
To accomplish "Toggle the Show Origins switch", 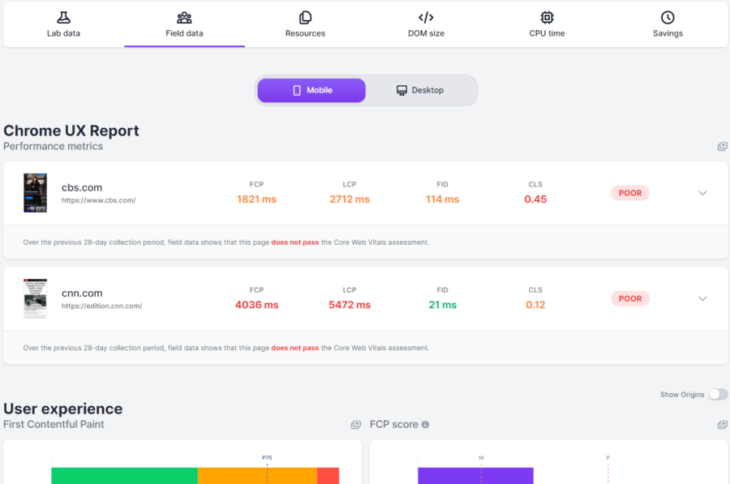I will coord(719,394).
